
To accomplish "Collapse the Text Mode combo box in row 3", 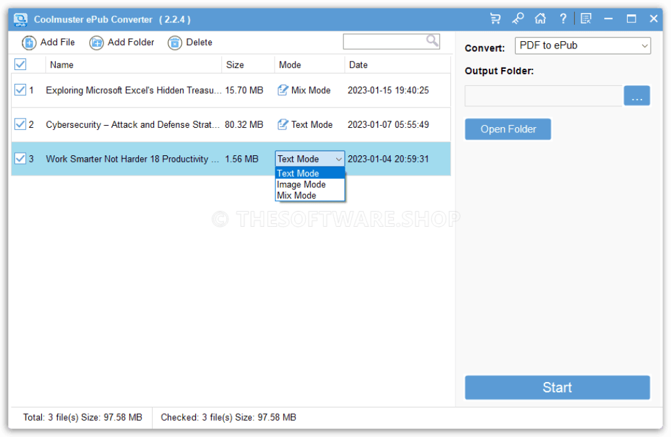I will [x=310, y=159].
